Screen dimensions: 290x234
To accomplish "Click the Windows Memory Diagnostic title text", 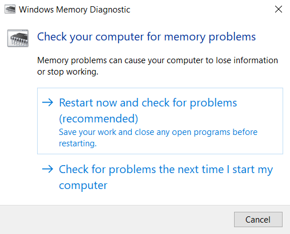I will pos(74,10).
